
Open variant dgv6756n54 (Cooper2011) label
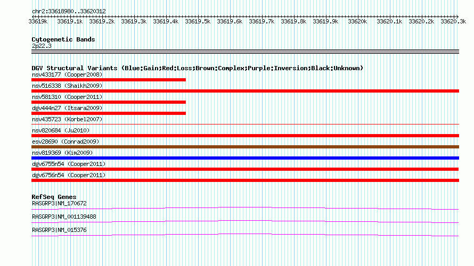pyautogui.click(x=69, y=175)
